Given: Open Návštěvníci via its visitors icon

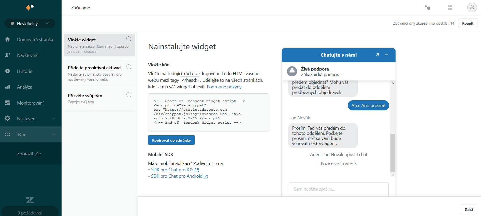Looking at the screenshot, I should tap(8, 55).
